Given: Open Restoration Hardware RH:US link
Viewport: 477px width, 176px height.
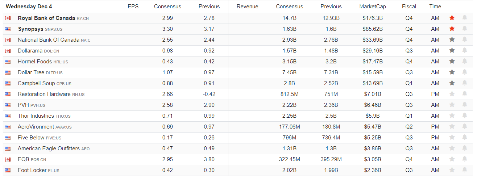Looking at the screenshot, I should pyautogui.click(x=51, y=94).
